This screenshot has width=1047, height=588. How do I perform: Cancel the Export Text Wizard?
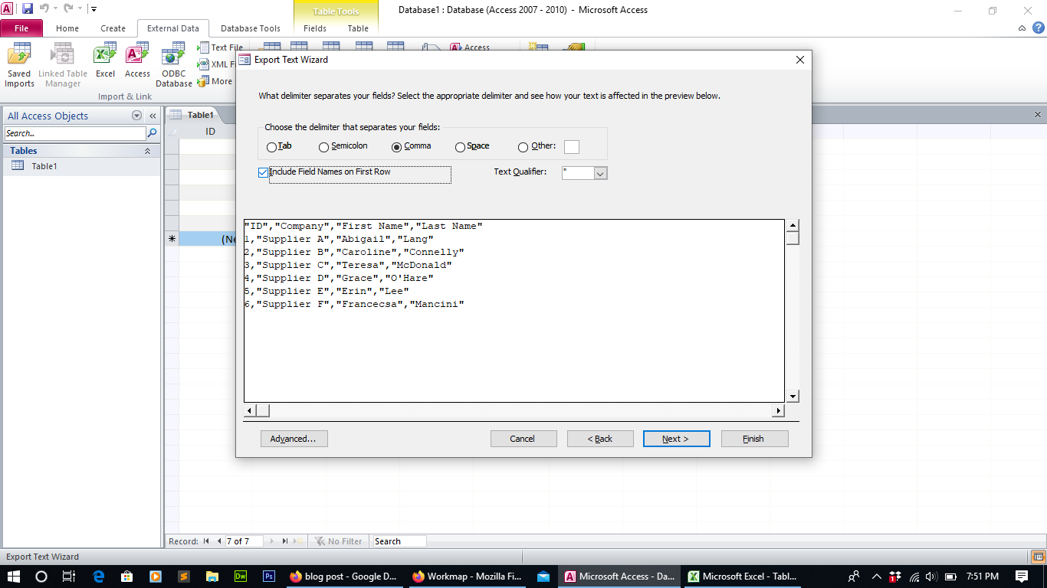pos(523,439)
